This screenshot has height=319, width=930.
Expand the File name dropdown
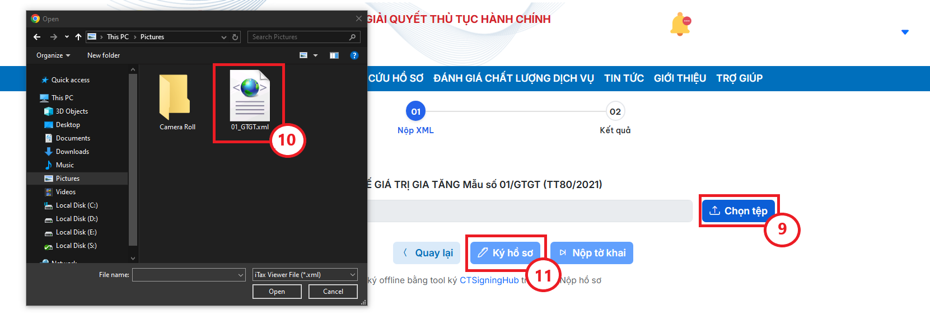[241, 275]
